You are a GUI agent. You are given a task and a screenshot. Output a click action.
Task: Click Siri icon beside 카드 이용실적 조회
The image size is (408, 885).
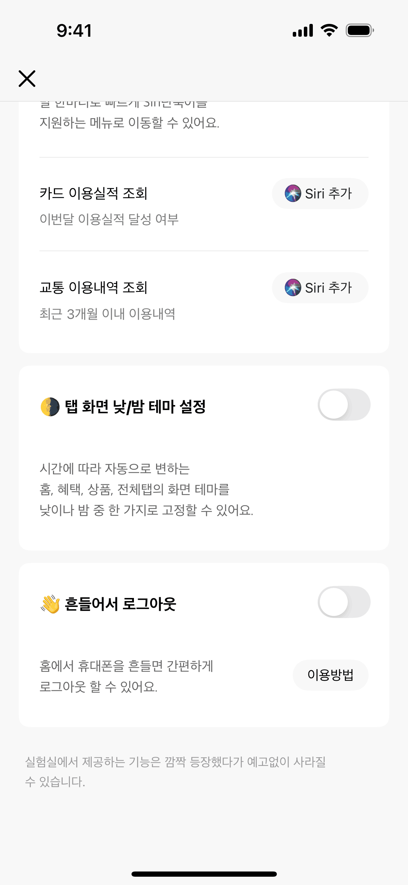[293, 193]
